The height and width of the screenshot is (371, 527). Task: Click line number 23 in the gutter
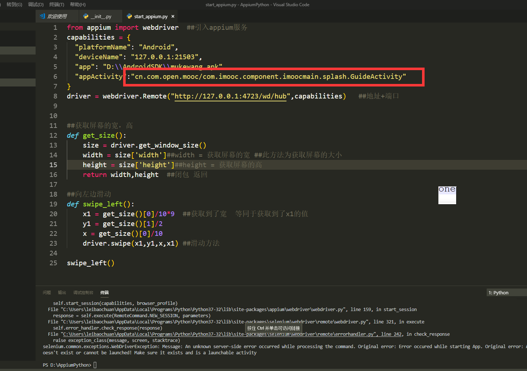click(53, 243)
